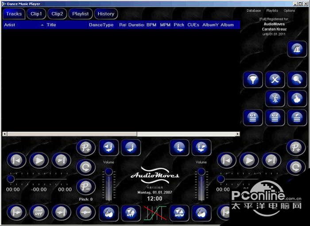Sort by the Album column header

[x=229, y=25]
